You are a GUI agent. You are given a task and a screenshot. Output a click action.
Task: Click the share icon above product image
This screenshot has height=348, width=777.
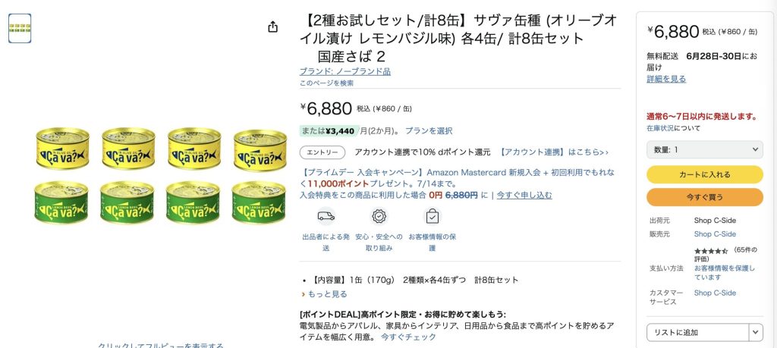pos(272,27)
